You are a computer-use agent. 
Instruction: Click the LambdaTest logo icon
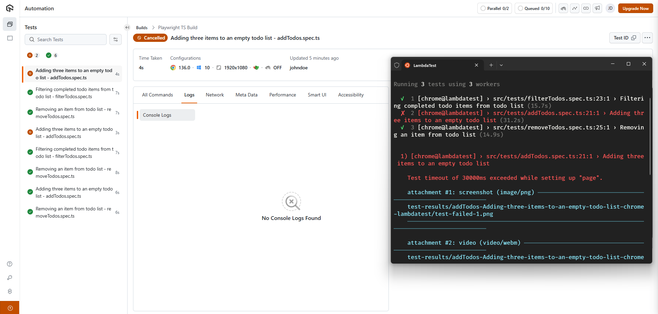(x=10, y=8)
